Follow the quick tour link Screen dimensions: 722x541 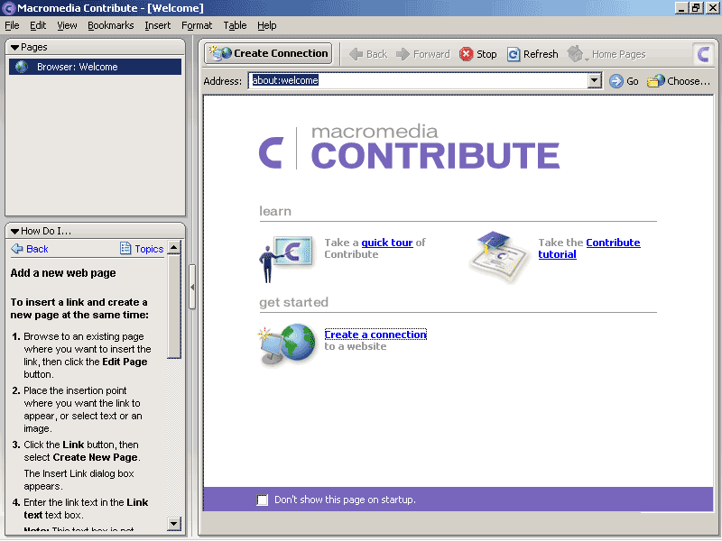coord(387,243)
